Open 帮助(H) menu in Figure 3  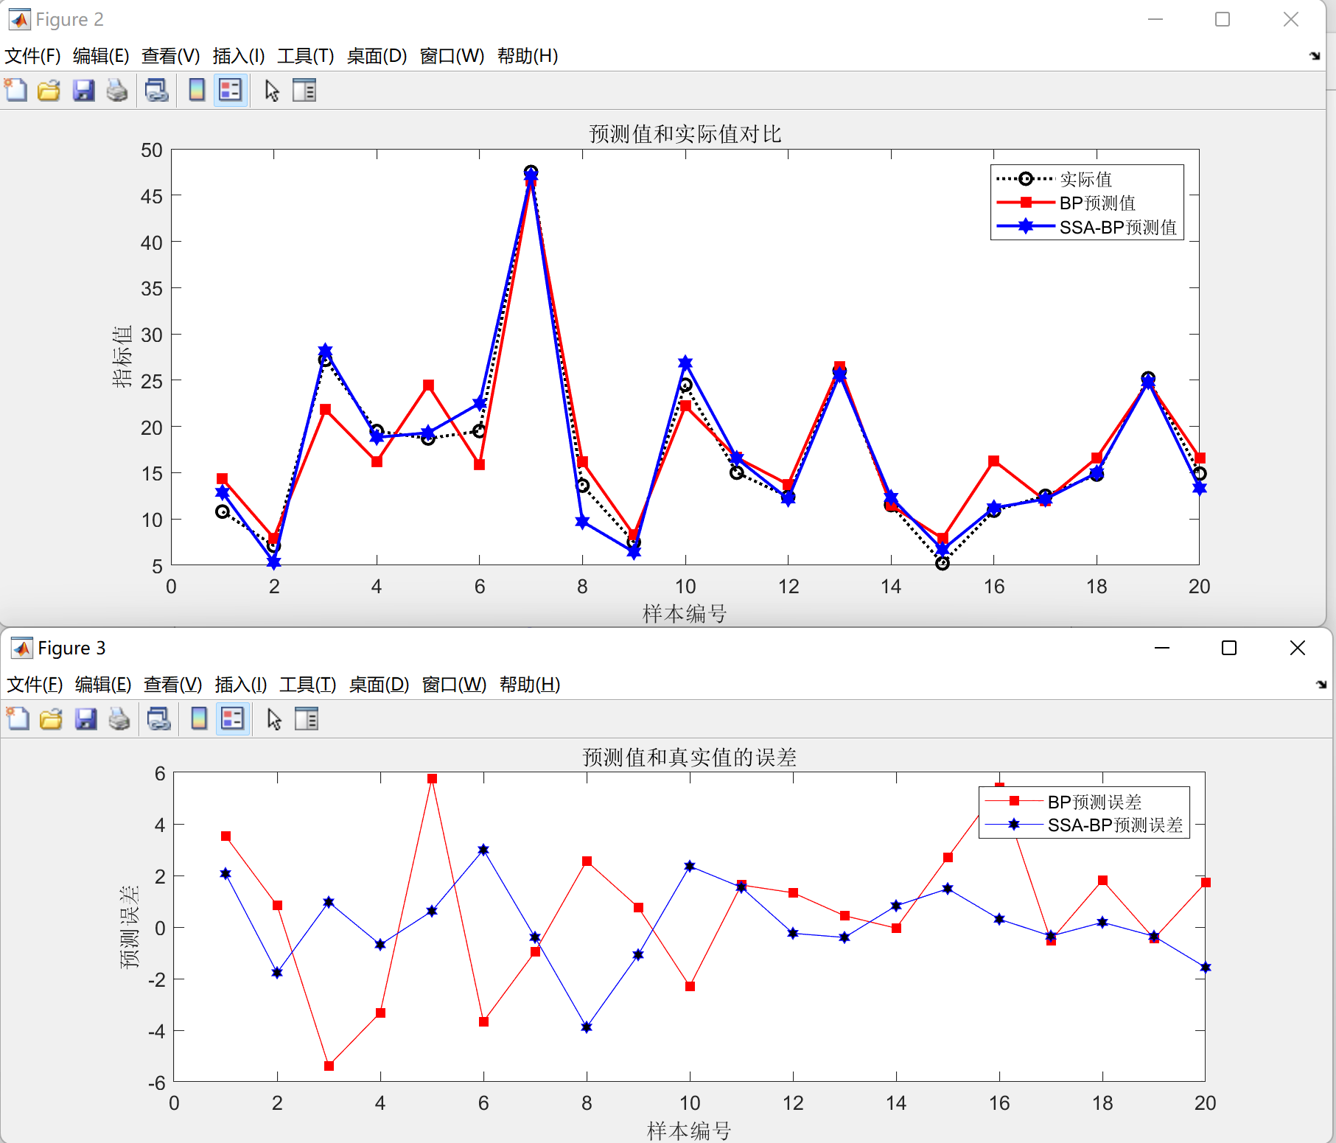click(x=530, y=685)
